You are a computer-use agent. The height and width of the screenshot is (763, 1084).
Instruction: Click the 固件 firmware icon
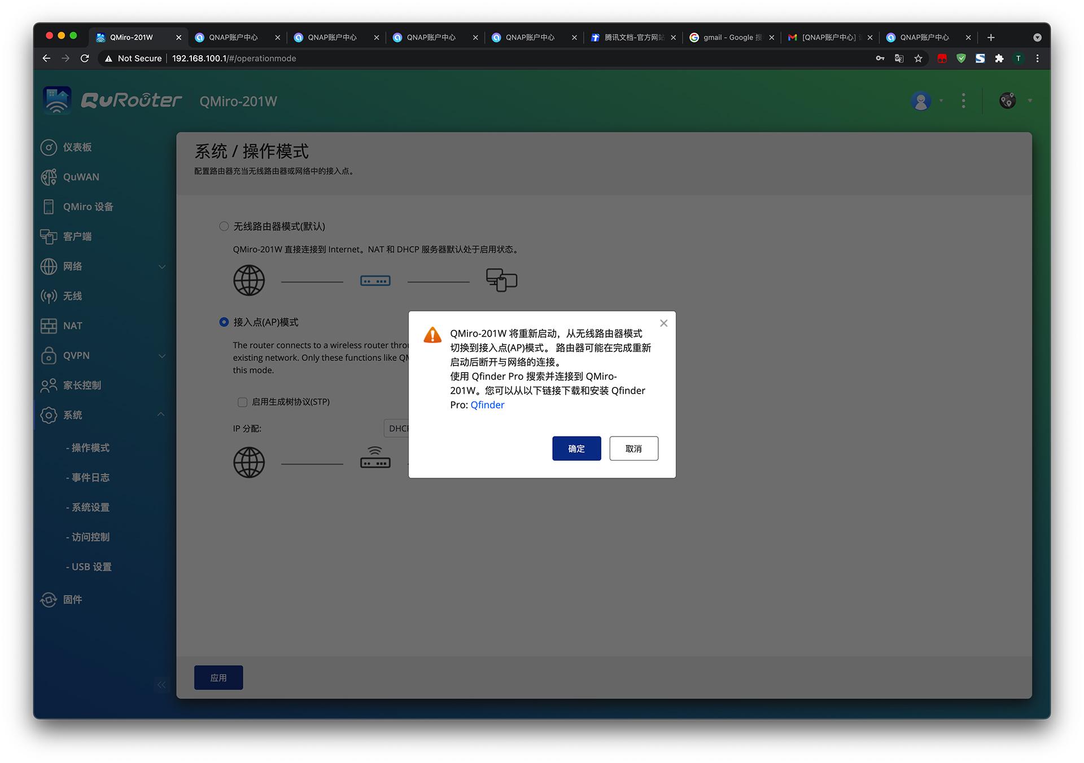[50, 599]
